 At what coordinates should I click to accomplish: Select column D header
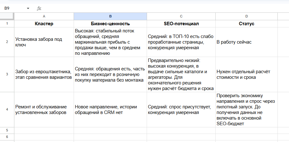(x=247, y=17)
